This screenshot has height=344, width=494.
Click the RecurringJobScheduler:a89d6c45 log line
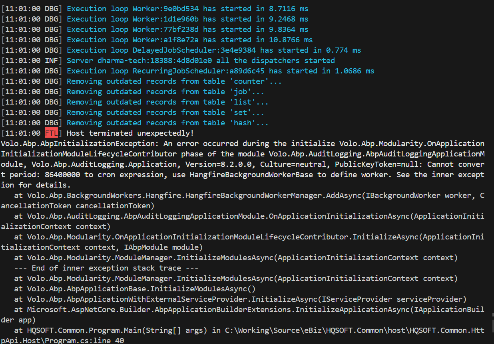pyautogui.click(x=220, y=71)
